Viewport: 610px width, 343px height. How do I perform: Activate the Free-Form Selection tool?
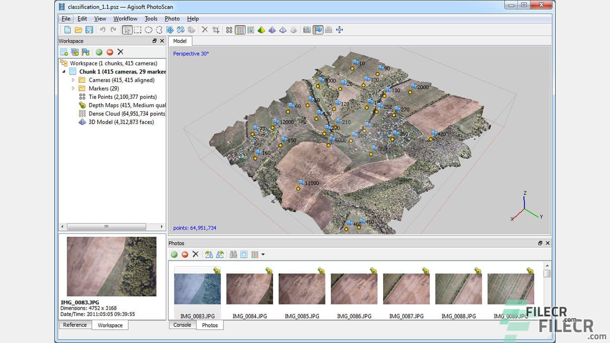click(x=159, y=30)
